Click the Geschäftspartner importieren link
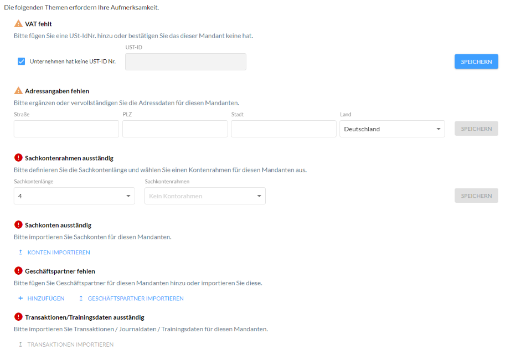Viewport: 521px width, 349px height. [135, 299]
